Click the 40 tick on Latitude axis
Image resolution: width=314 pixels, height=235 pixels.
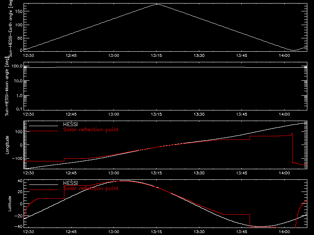click(20, 181)
